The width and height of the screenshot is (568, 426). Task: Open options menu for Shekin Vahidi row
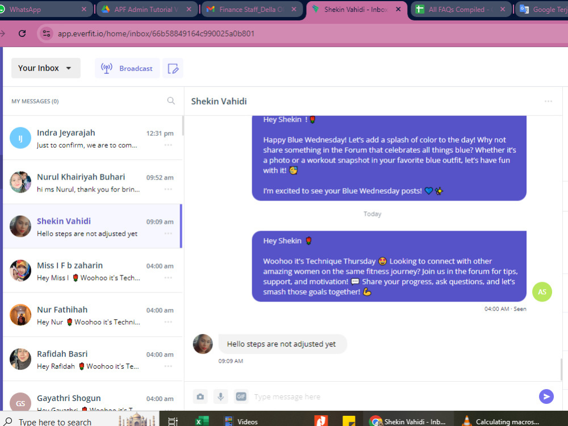tap(168, 233)
